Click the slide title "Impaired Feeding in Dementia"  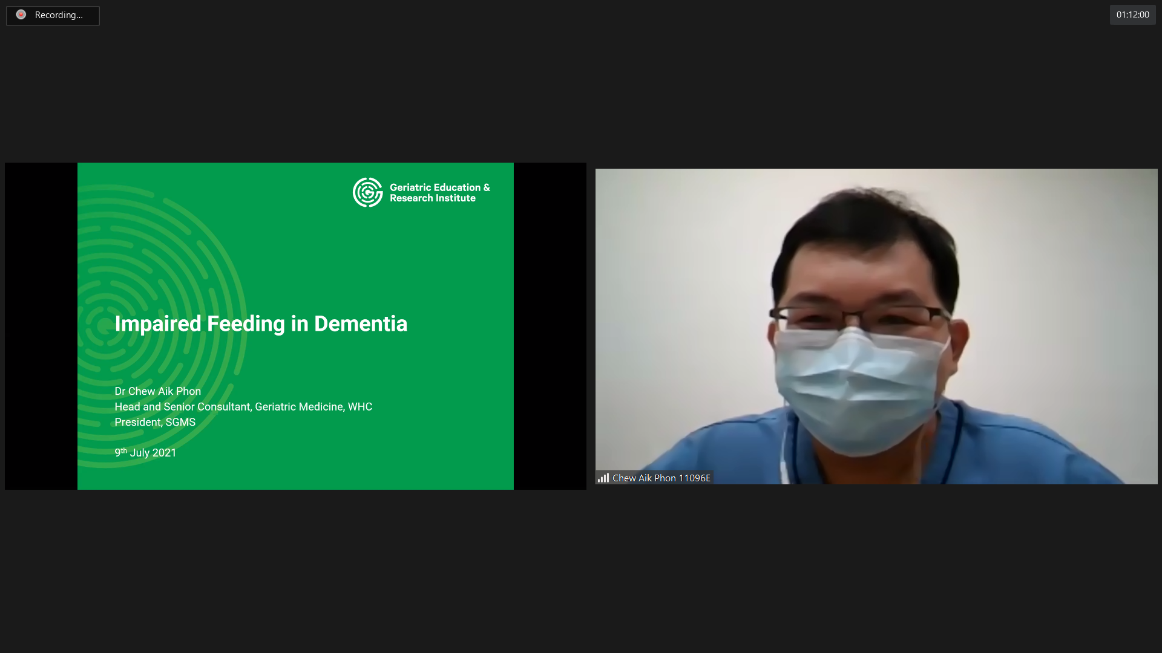point(261,324)
